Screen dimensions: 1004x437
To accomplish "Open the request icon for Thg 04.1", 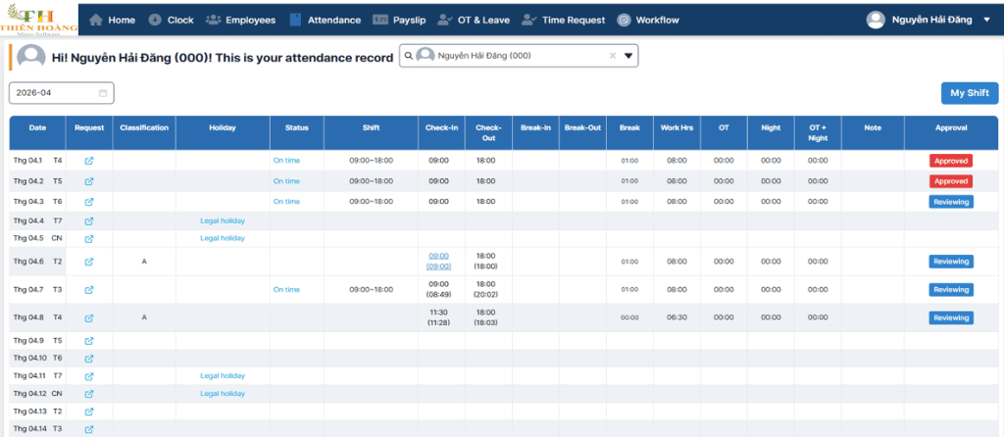I will pos(89,161).
